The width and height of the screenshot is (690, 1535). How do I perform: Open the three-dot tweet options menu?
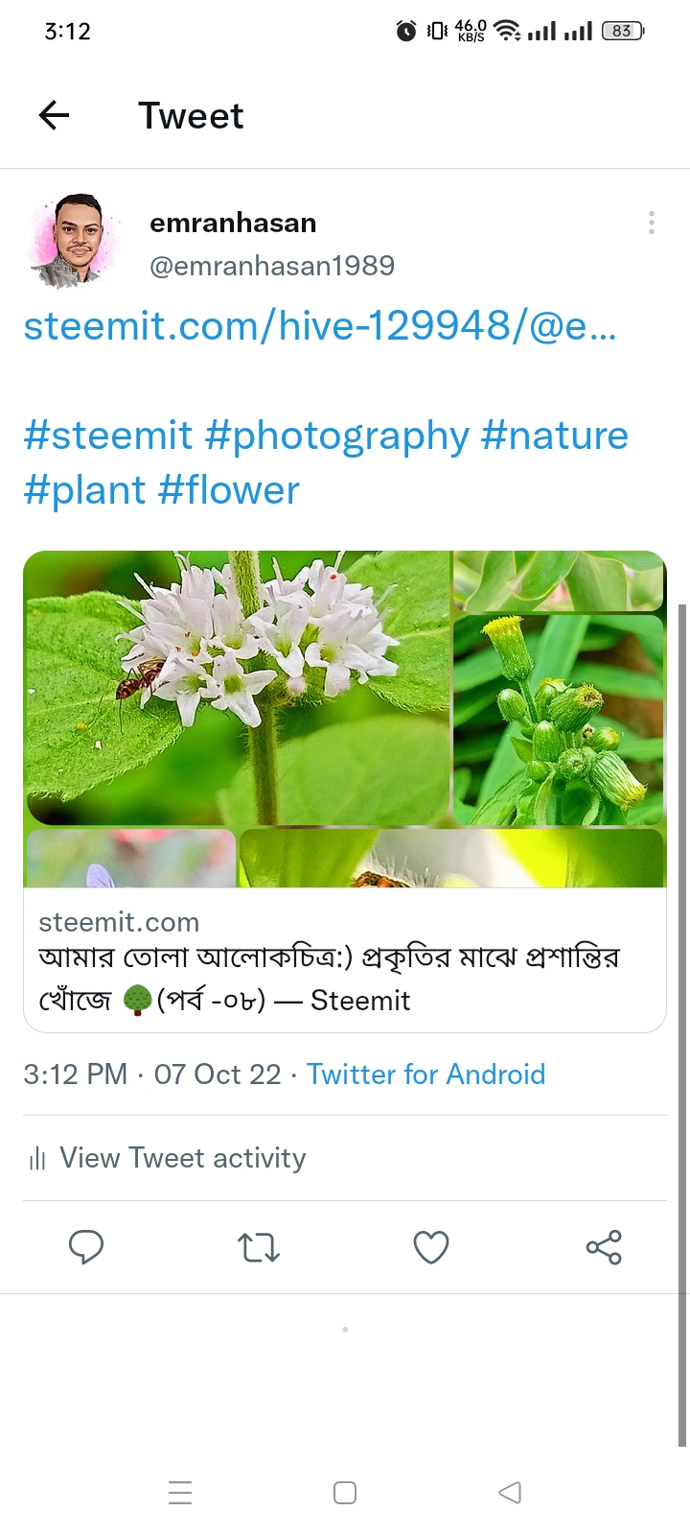pyautogui.click(x=652, y=224)
